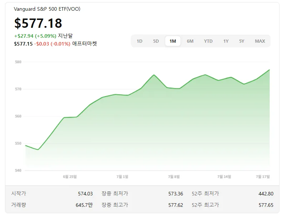This screenshot has width=282, height=215.
Task: Click the 550 y-axis label
Action: pos(18,143)
